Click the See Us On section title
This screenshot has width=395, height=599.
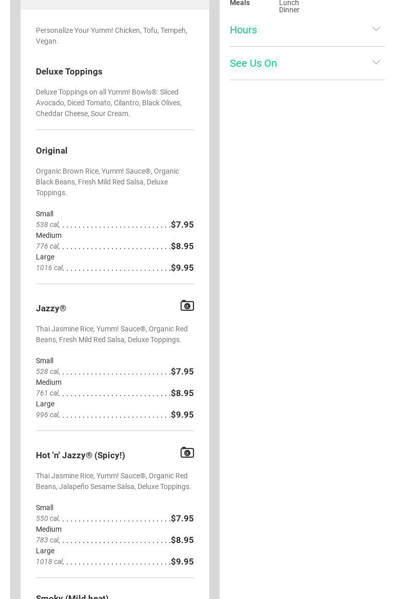point(253,63)
